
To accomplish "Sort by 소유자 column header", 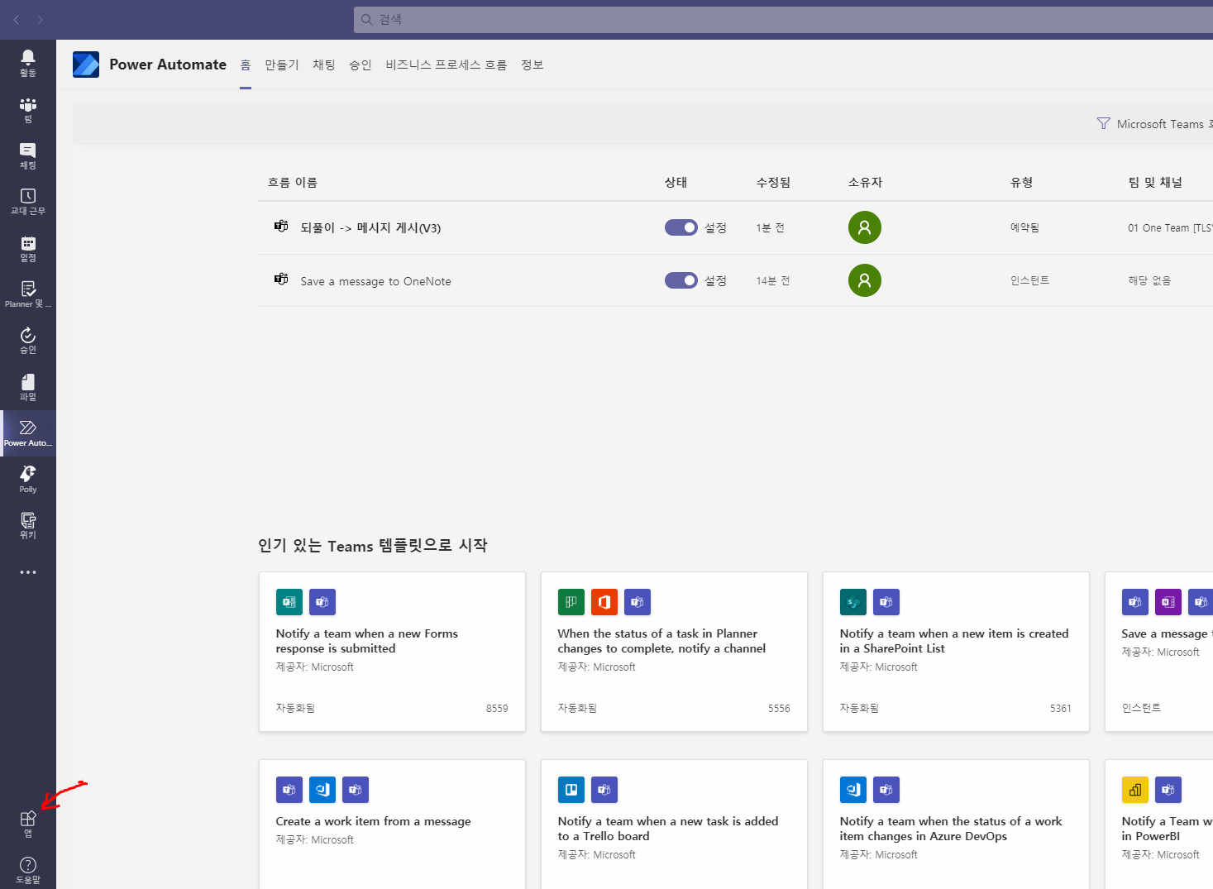I will point(866,183).
